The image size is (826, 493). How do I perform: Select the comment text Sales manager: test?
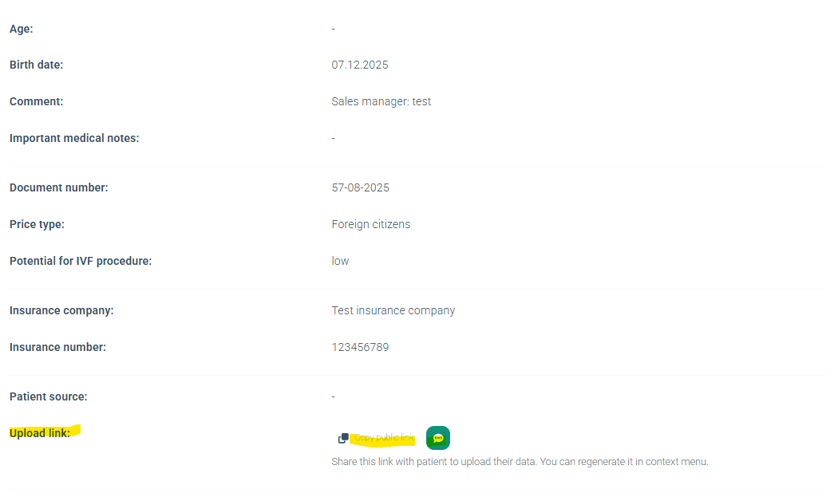381,101
